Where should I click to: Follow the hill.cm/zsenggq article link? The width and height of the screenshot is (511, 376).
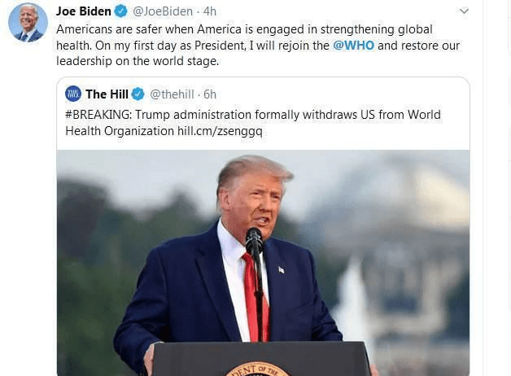coord(220,131)
